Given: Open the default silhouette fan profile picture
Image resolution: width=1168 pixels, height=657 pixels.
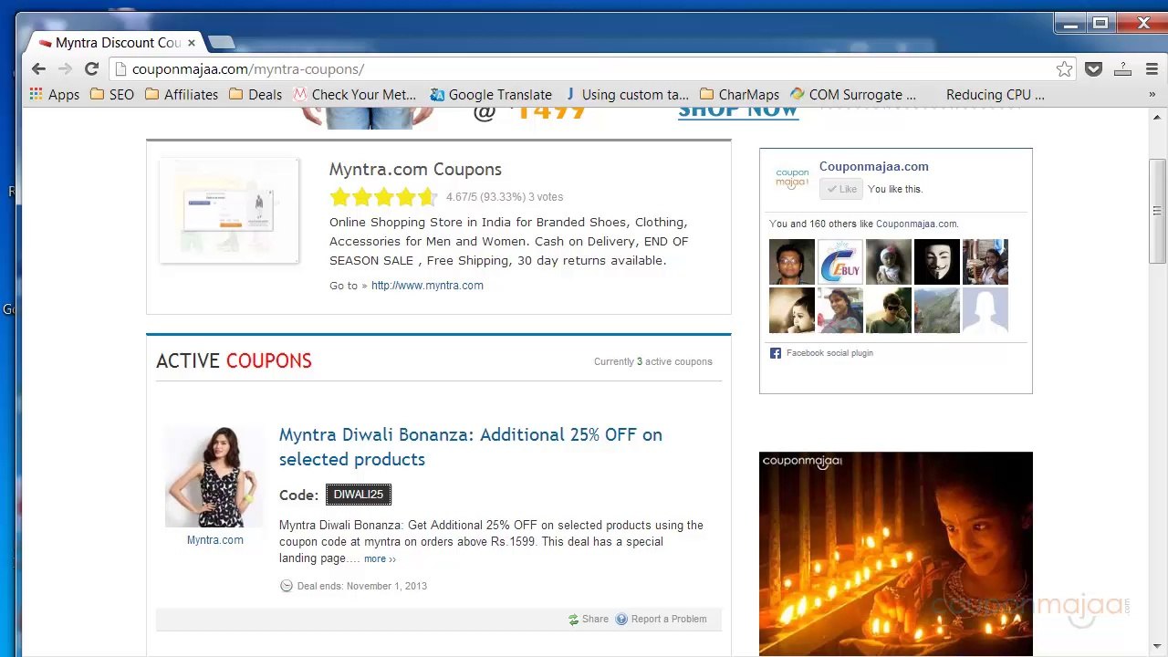Looking at the screenshot, I should [985, 311].
